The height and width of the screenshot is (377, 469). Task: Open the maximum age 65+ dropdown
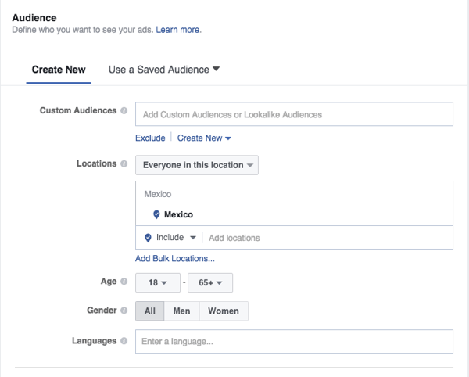tap(210, 282)
